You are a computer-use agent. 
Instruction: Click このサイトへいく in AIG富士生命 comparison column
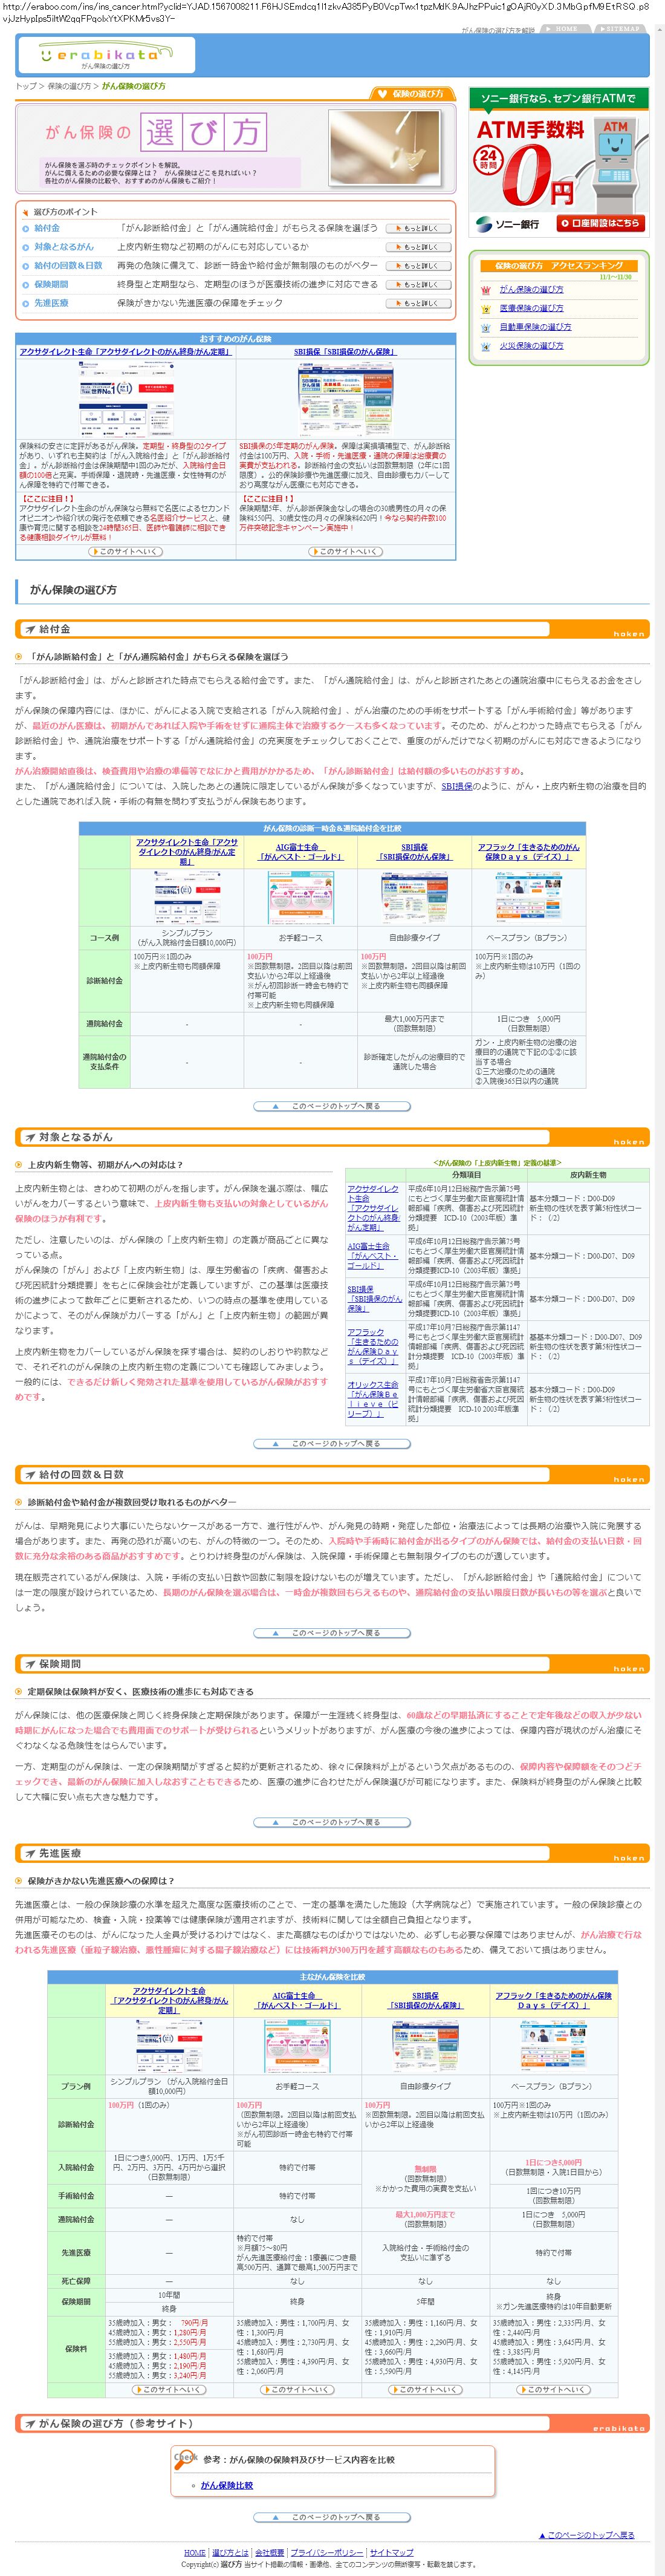click(x=297, y=2389)
